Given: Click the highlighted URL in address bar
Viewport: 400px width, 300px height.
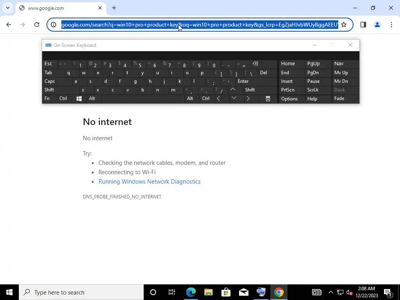Looking at the screenshot, I should 200,25.
